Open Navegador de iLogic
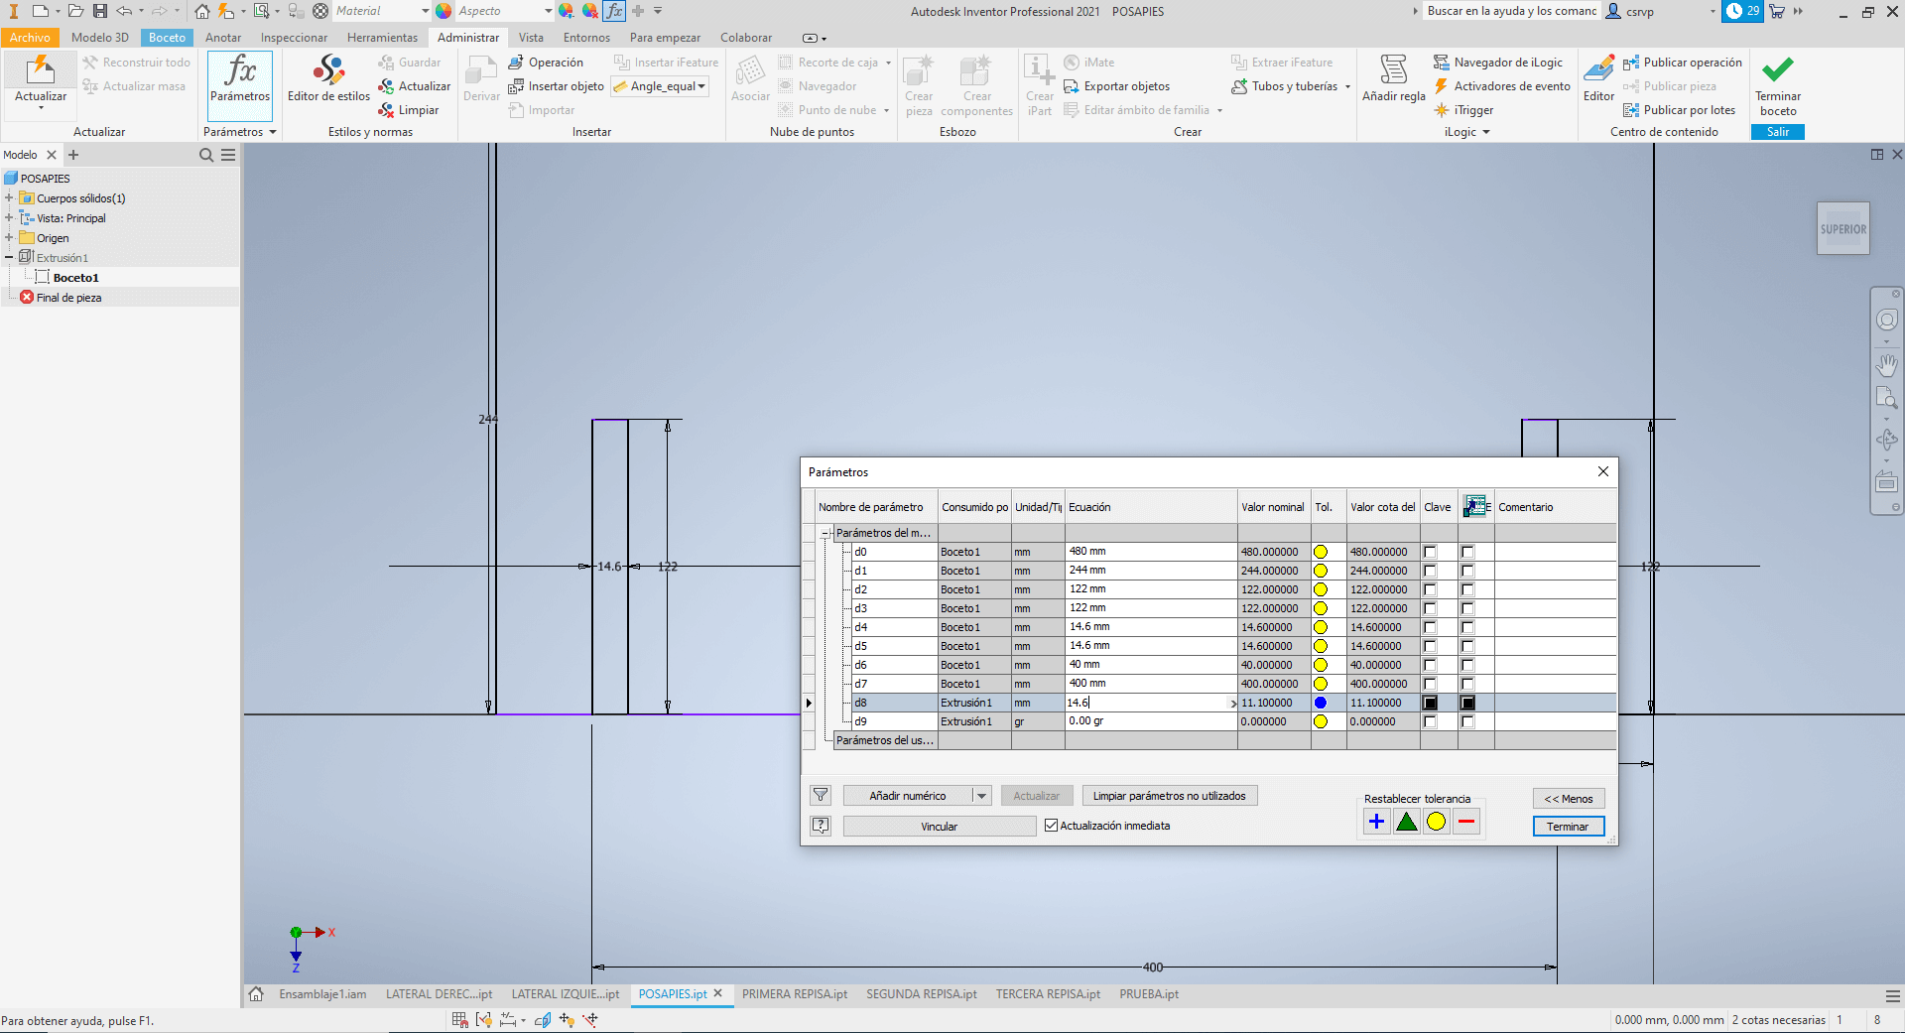The height and width of the screenshot is (1033, 1905). 1498,63
